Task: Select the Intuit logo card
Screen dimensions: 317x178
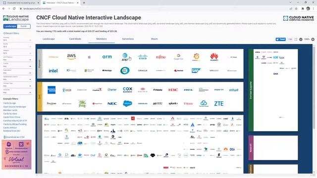Action: 234,90
